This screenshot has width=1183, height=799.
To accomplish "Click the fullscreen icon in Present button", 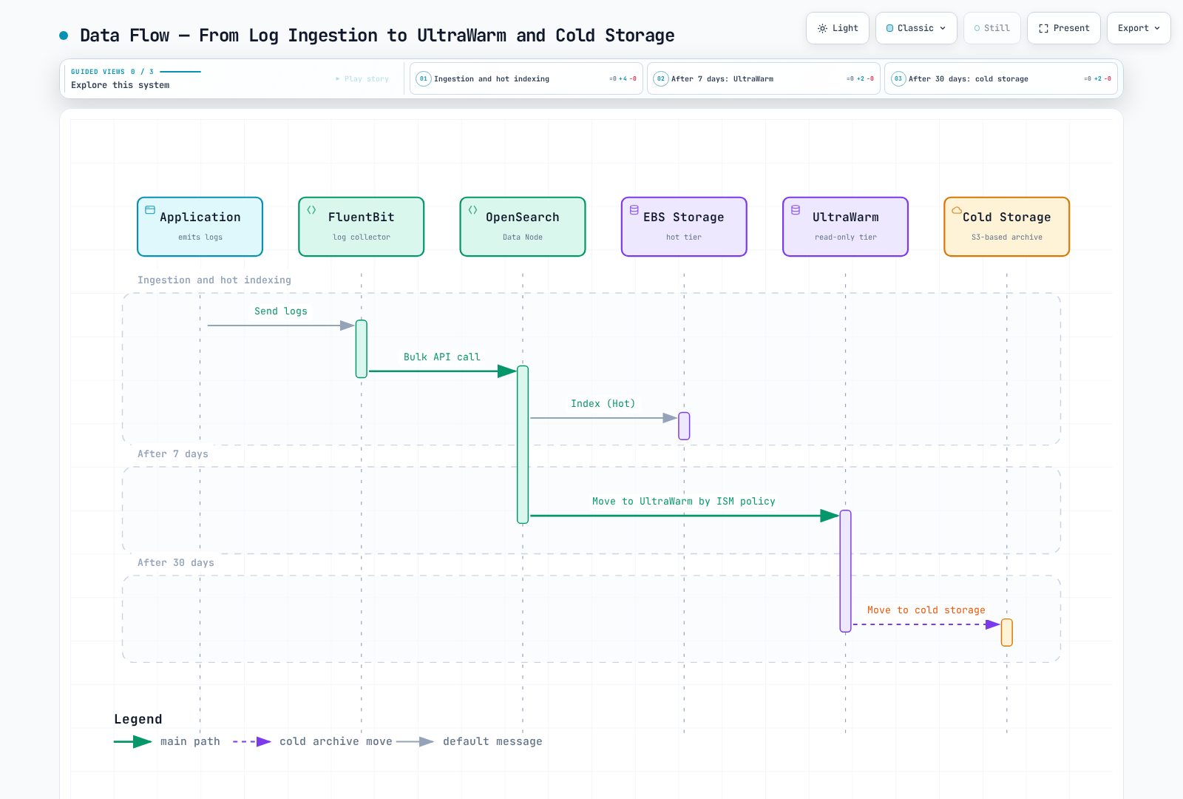I will [1043, 28].
